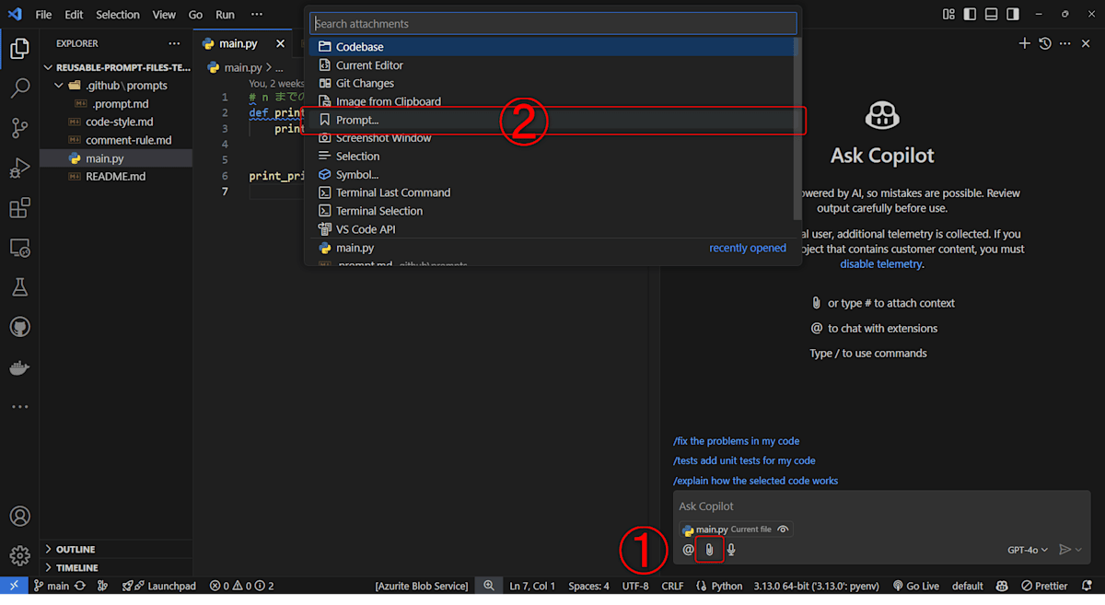This screenshot has height=605, width=1105.
Task: Click /explain how the selected code works
Action: coord(755,481)
